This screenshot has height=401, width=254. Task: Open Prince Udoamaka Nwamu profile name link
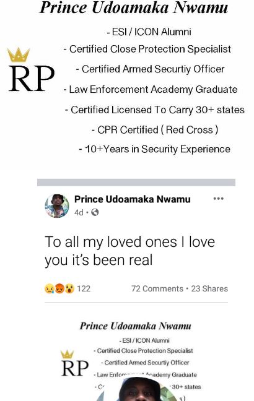tap(133, 199)
